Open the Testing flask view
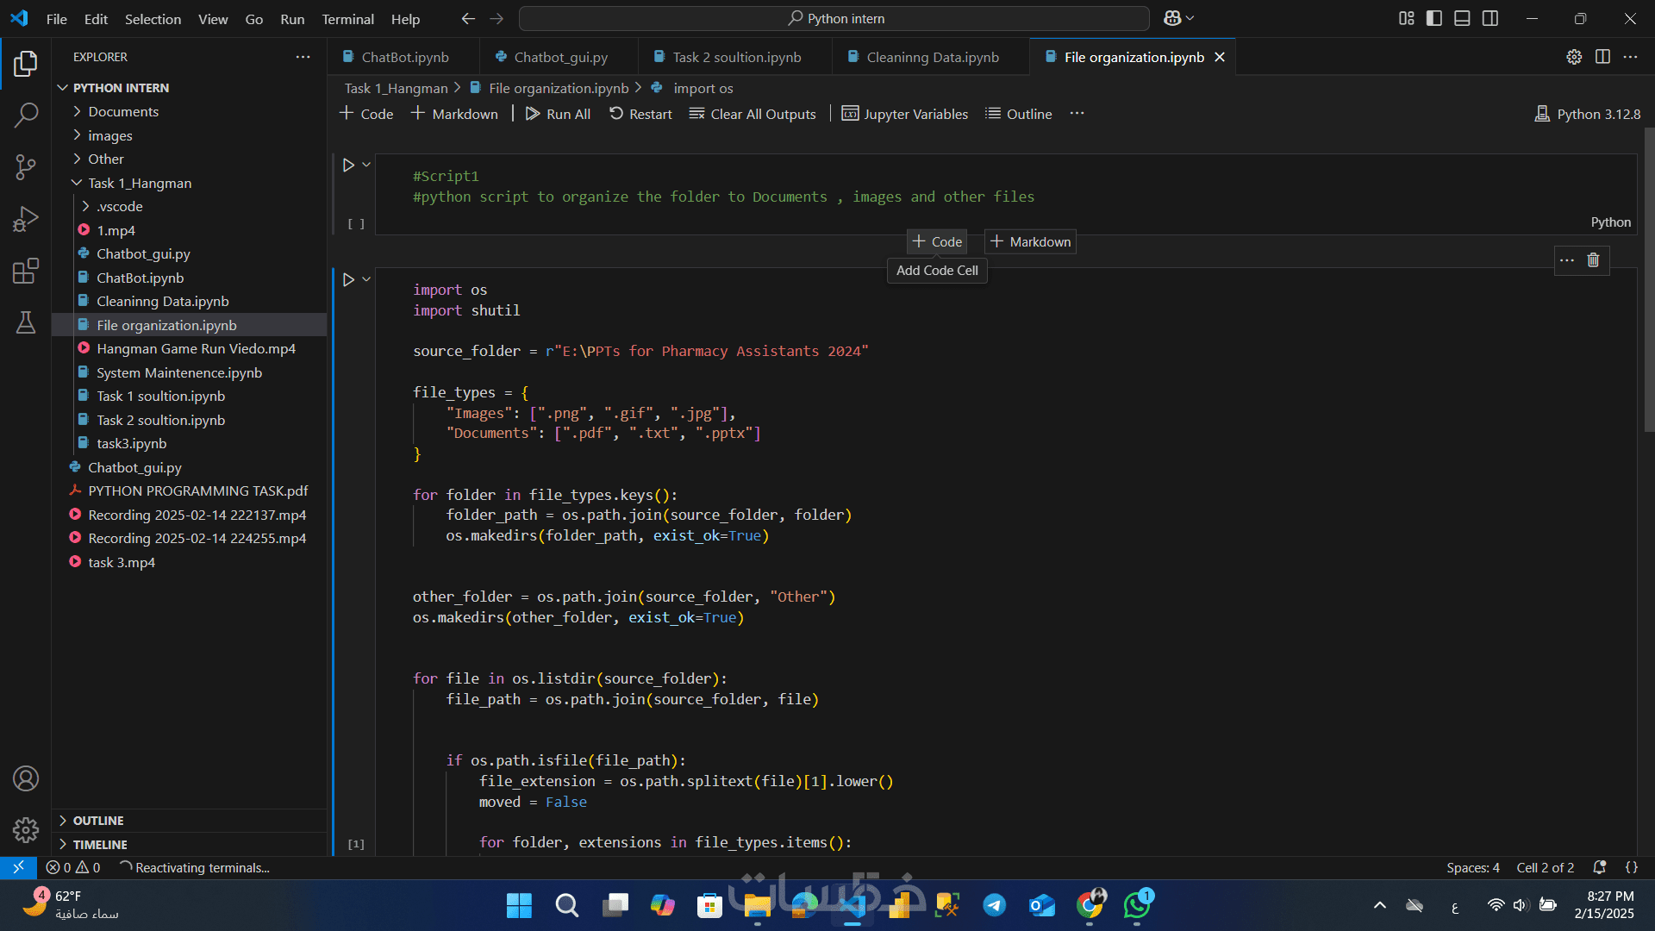The width and height of the screenshot is (1655, 931). point(26,322)
